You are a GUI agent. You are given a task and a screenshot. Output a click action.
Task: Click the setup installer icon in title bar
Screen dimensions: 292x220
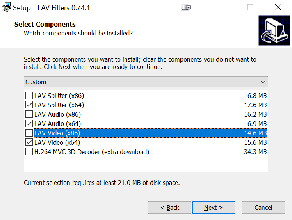6,7
